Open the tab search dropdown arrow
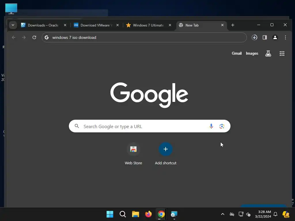Screen dimensions: 295x221 (13, 25)
